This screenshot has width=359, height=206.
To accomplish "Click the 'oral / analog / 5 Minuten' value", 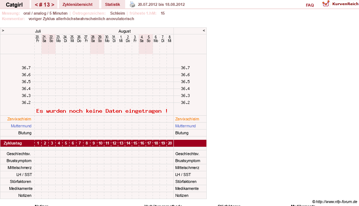I will (x=45, y=13).
